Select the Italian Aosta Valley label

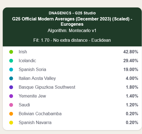point(37,78)
